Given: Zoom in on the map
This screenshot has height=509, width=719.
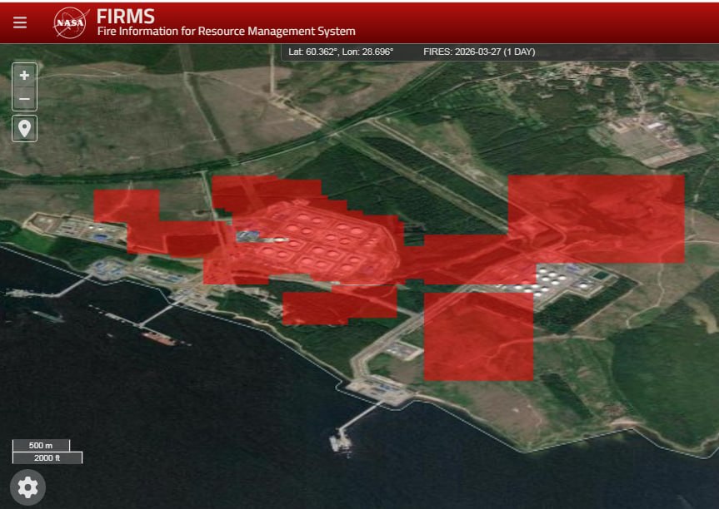Looking at the screenshot, I should pyautogui.click(x=24, y=75).
